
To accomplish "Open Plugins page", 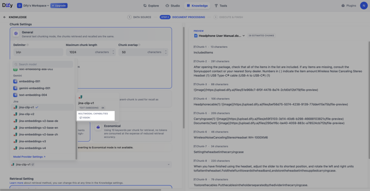I will 349,6.
